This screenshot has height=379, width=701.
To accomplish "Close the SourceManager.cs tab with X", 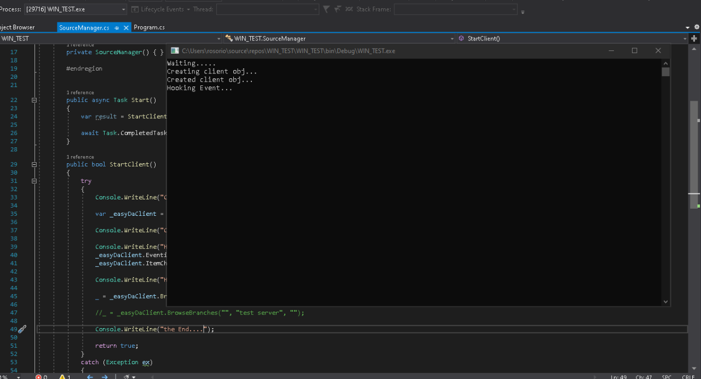I will pos(126,27).
